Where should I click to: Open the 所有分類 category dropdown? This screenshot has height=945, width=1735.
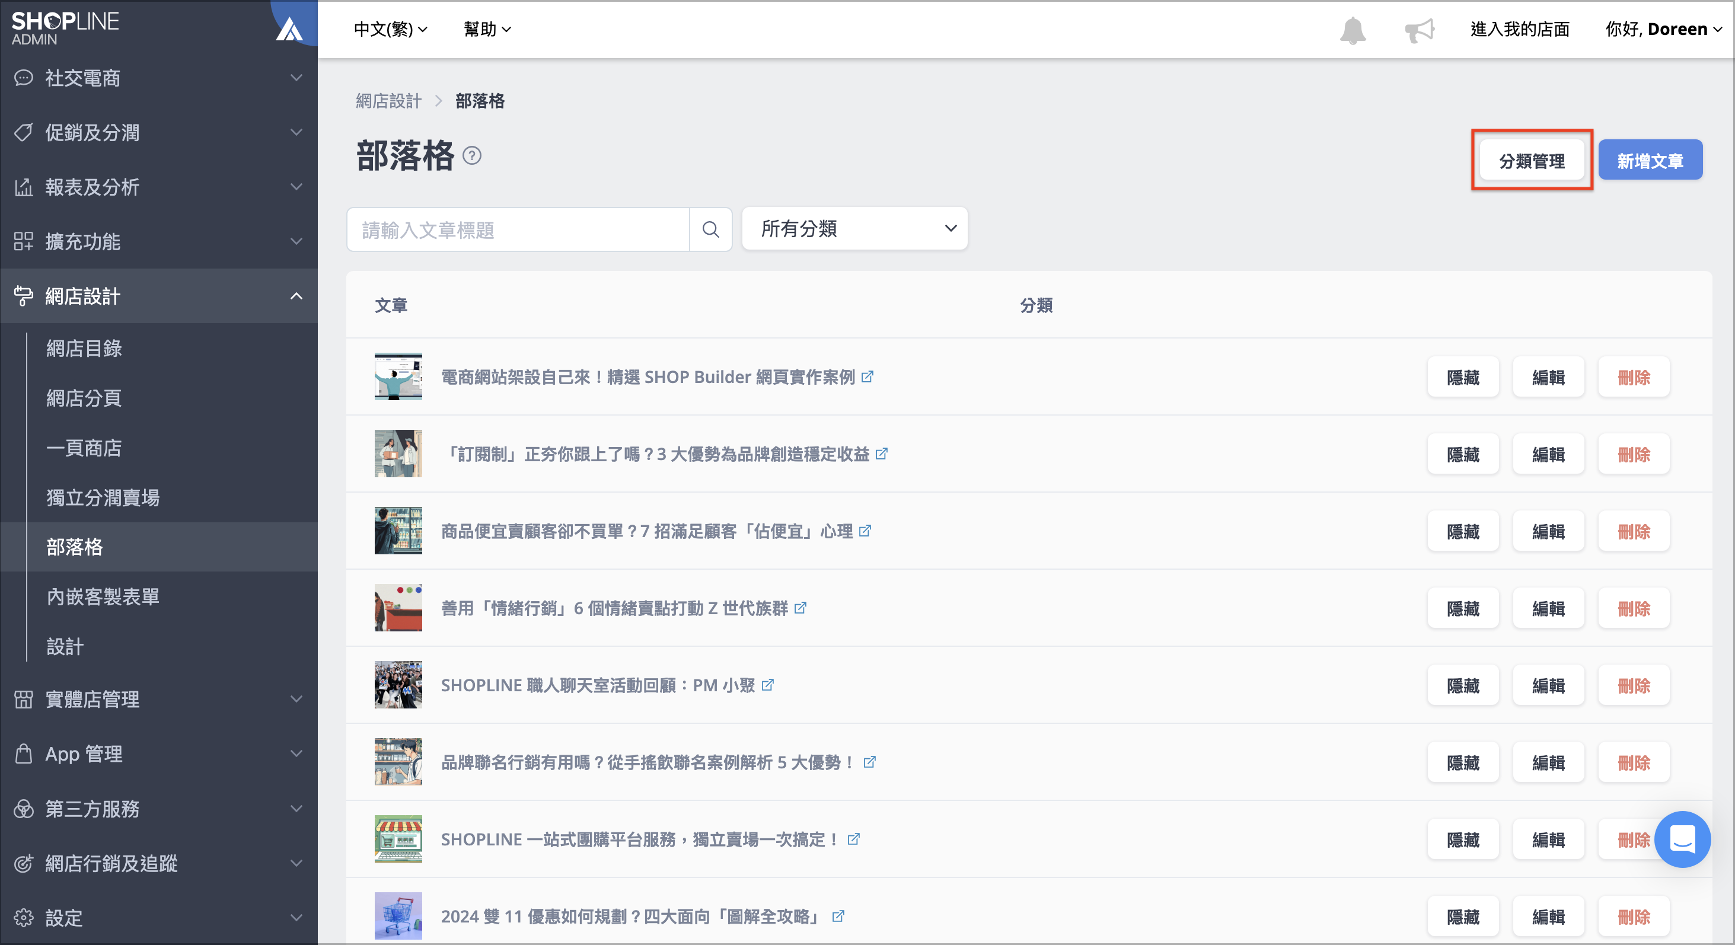point(854,229)
